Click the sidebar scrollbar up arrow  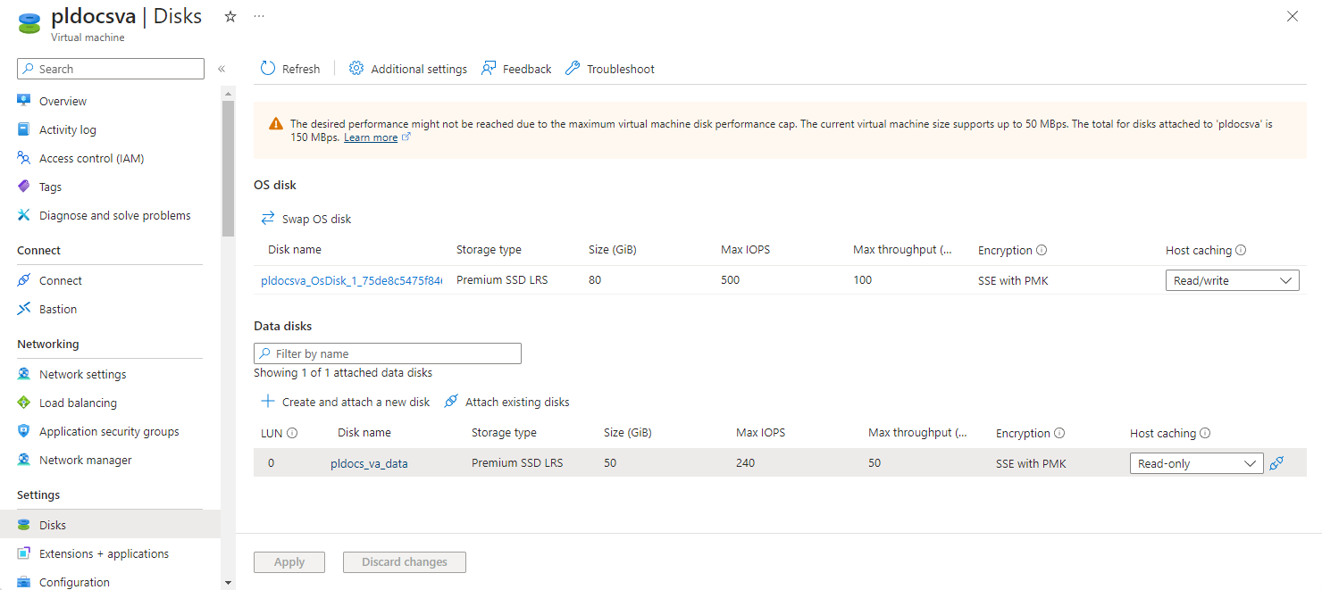pos(228,94)
